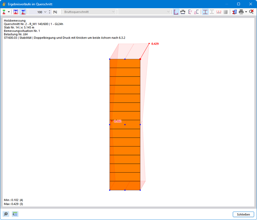Viewport: 257px width, 220px height.
Task: Show numbering with the 1 2 3 icon
Action: tap(219, 12)
